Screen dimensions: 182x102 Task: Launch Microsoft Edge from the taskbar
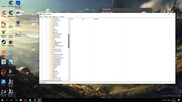(16, 100)
